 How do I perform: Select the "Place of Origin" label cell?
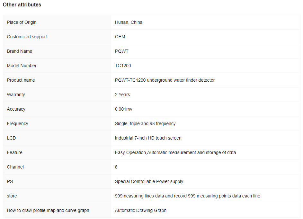pyautogui.click(x=22, y=22)
